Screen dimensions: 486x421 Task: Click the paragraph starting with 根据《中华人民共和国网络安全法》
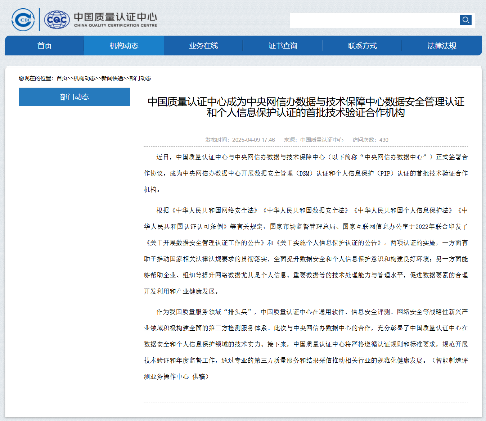(306, 251)
